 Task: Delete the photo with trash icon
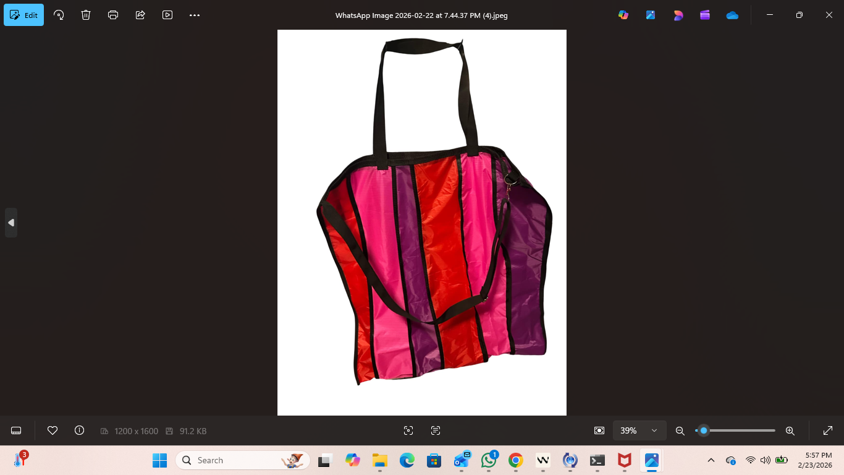[x=86, y=15]
